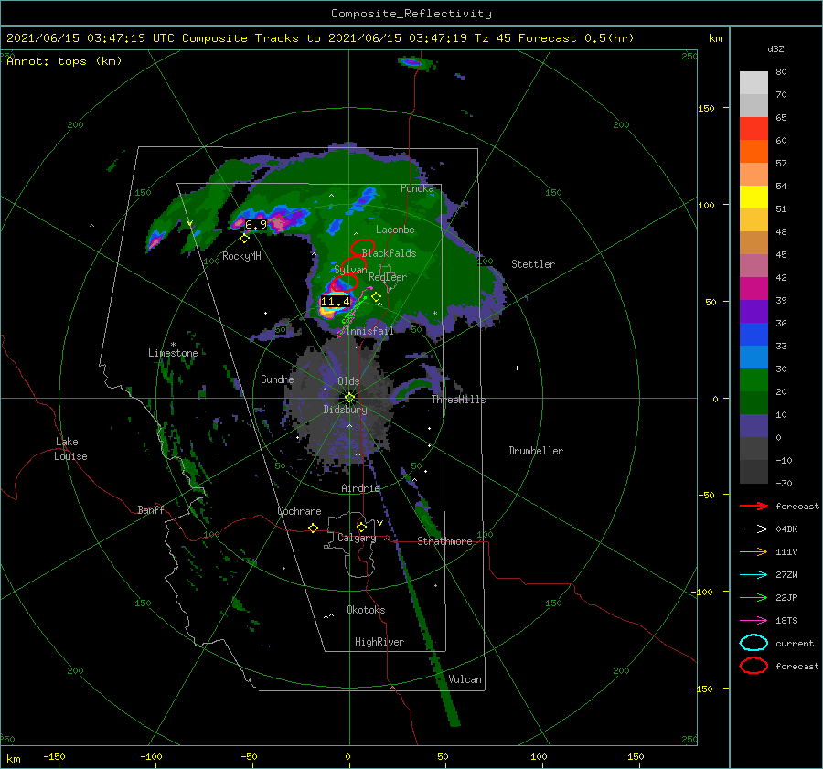The width and height of the screenshot is (823, 769).
Task: Click the bright green 20-30 dBZ swatch
Action: 754,379
